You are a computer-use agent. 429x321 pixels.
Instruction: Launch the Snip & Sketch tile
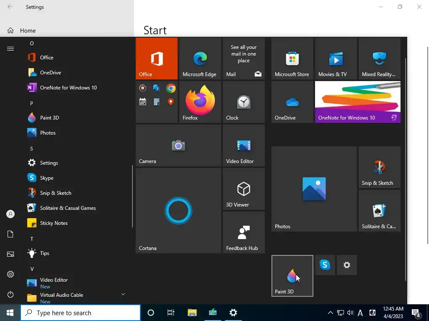click(x=380, y=167)
